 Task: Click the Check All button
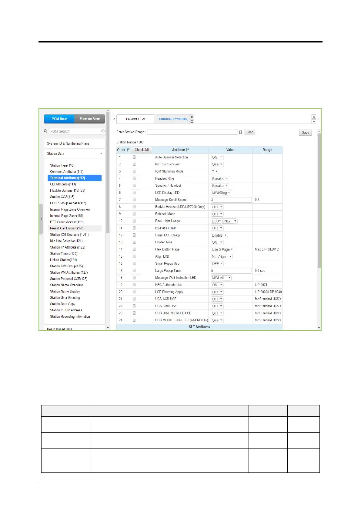click(x=142, y=150)
